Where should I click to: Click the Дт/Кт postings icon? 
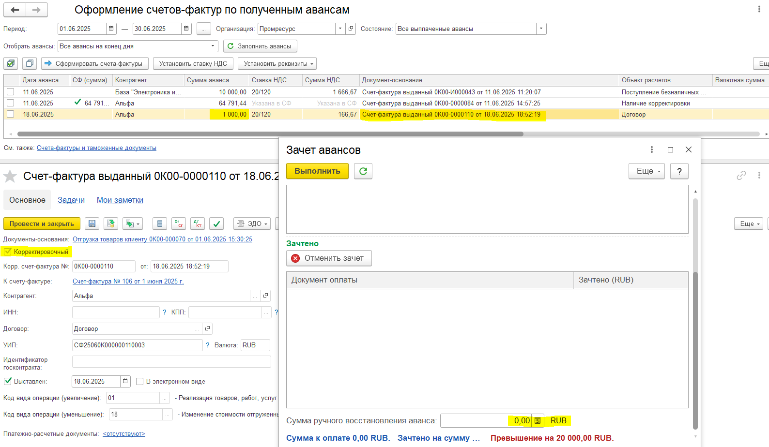pos(198,223)
